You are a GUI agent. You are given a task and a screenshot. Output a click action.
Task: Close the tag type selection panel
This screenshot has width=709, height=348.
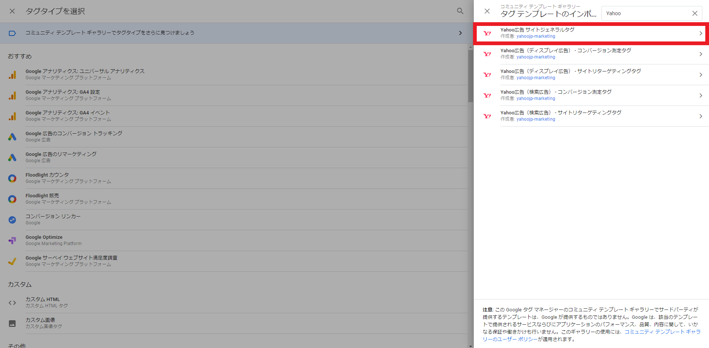click(x=12, y=11)
